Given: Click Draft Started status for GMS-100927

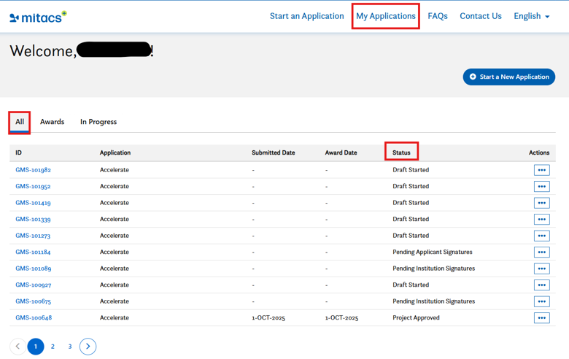Looking at the screenshot, I should click(411, 285).
